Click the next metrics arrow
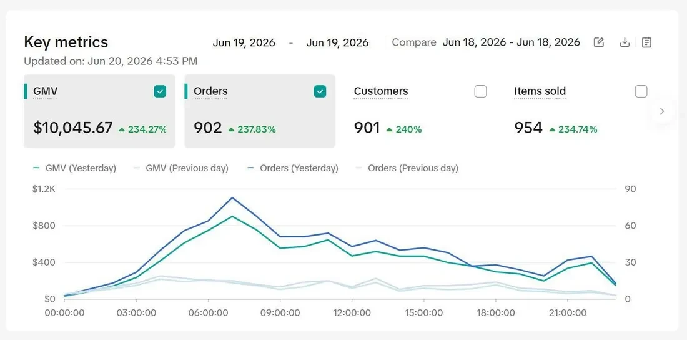687x340 pixels. [662, 111]
